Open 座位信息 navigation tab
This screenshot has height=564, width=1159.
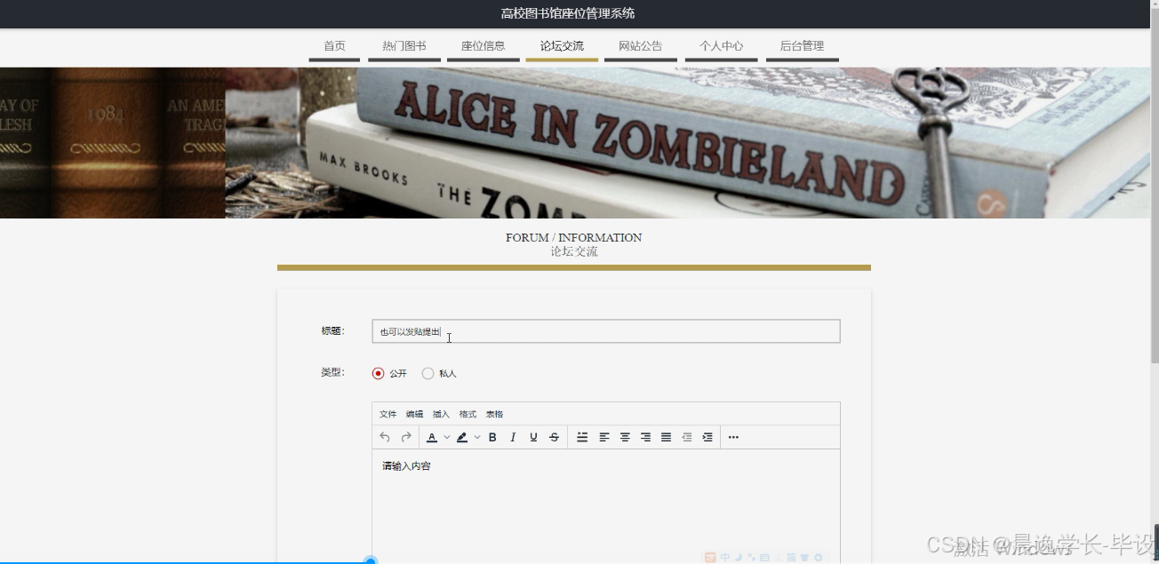[484, 47]
